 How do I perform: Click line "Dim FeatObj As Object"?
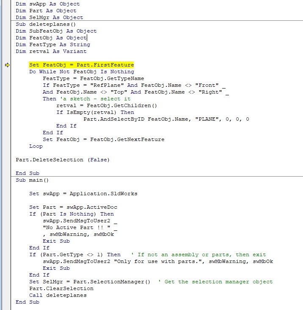point(51,38)
